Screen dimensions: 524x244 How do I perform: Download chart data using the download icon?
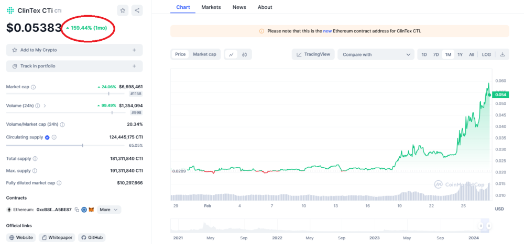coord(502,54)
